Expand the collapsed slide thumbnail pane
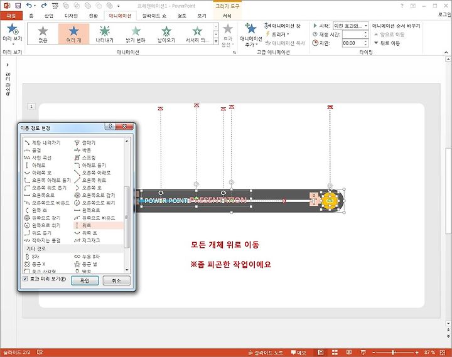 tap(8, 65)
